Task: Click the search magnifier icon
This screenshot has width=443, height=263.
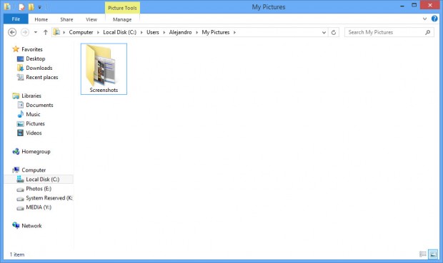Action: [x=428, y=32]
